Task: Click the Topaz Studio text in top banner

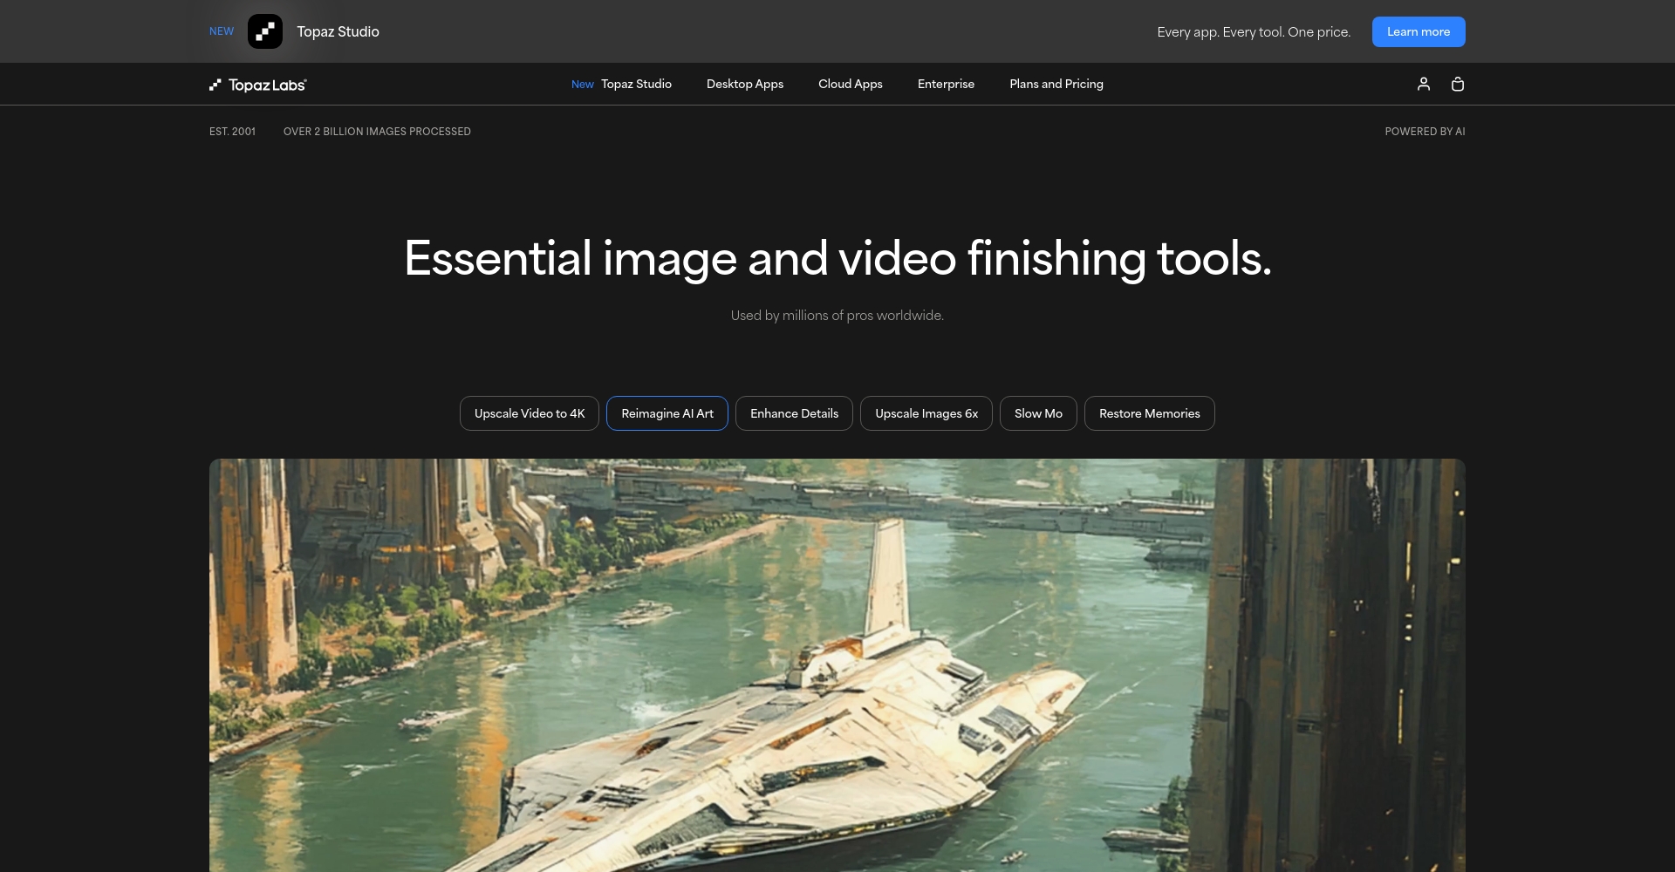Action: point(338,31)
